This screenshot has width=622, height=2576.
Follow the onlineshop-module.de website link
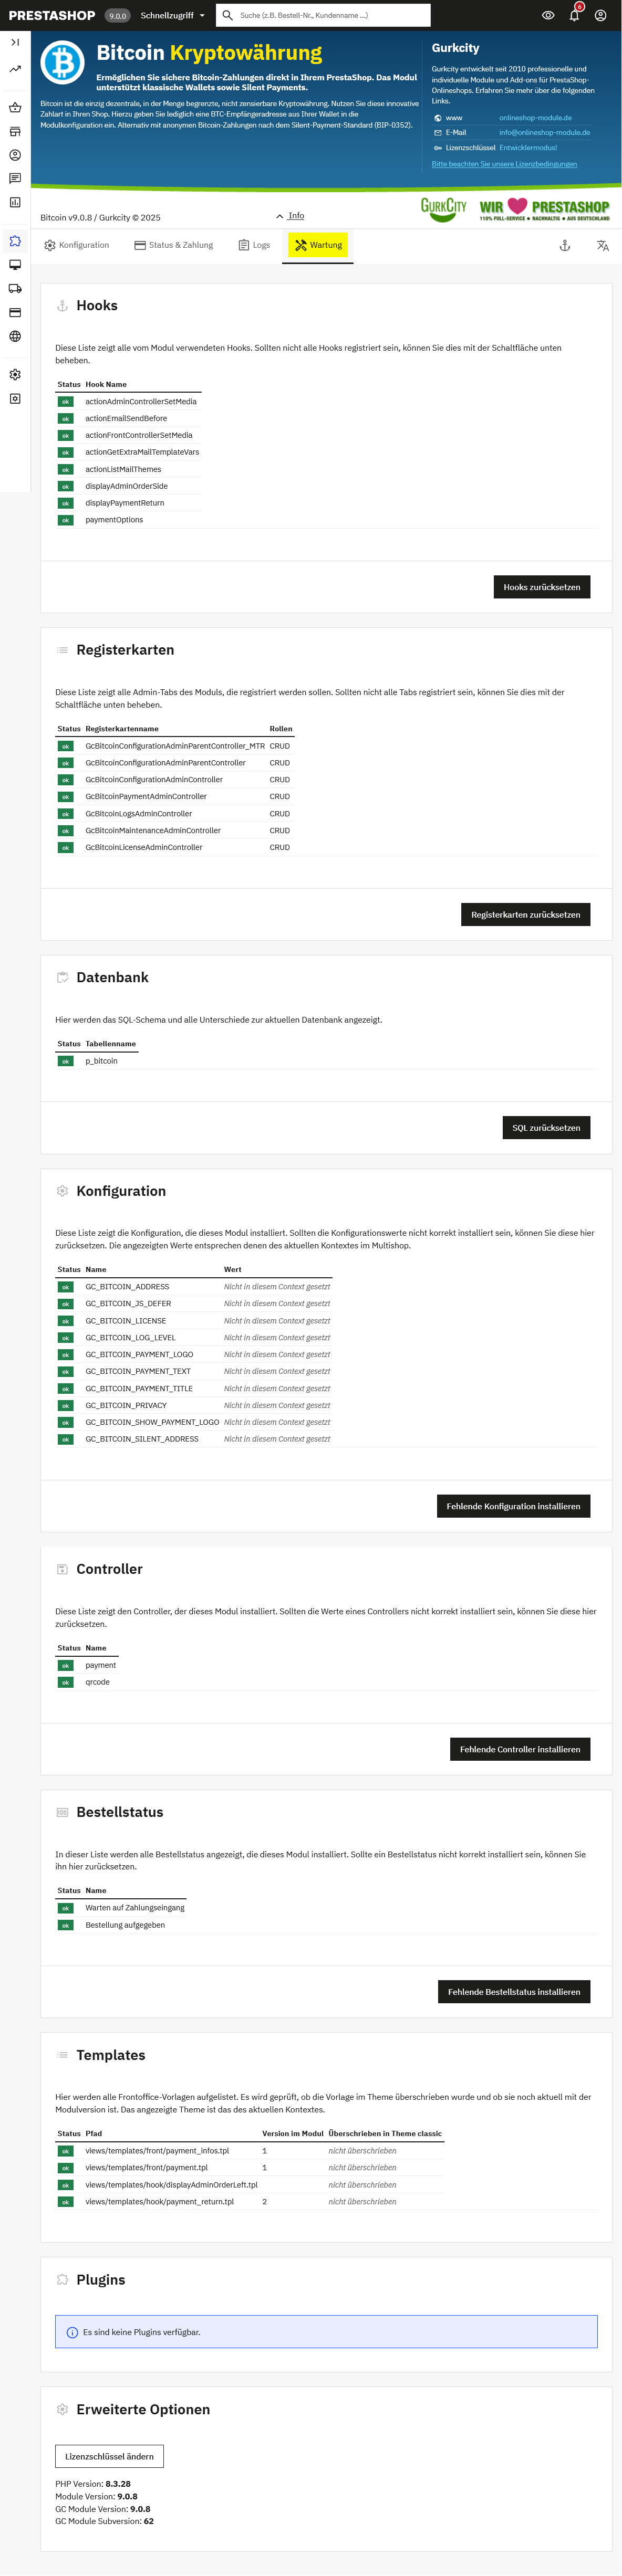tap(535, 118)
